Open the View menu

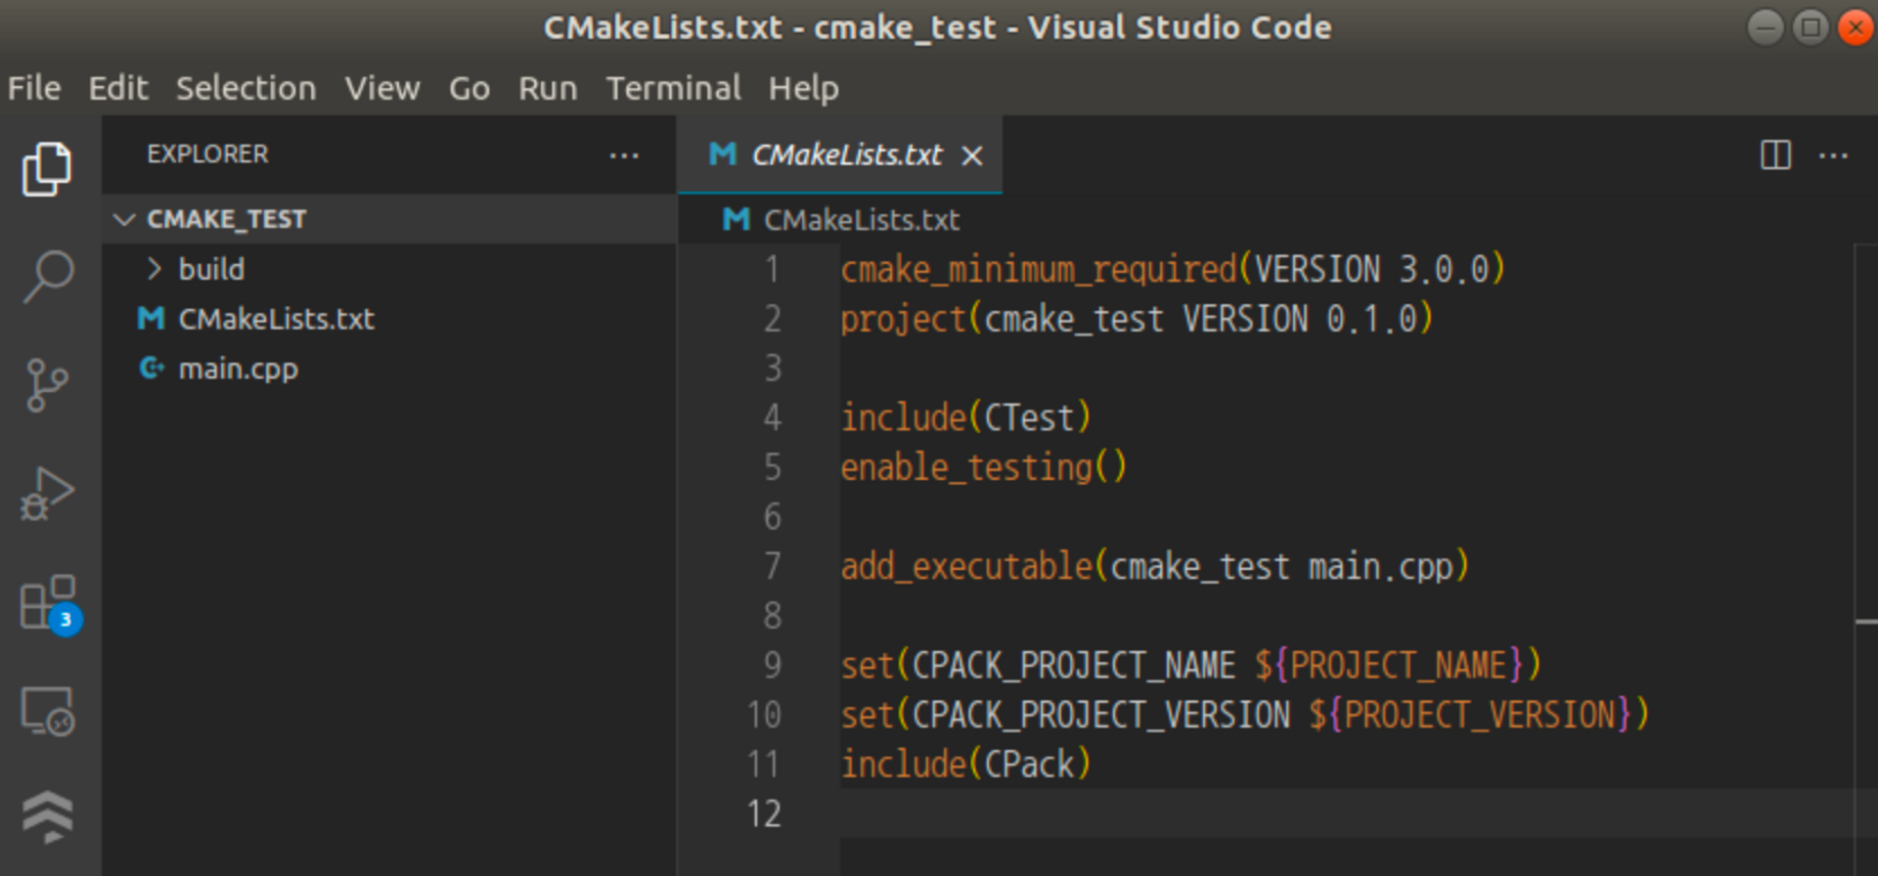(x=382, y=88)
